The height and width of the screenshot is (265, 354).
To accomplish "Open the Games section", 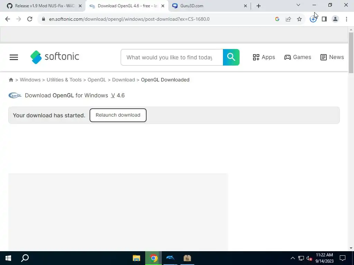I will tap(298, 57).
